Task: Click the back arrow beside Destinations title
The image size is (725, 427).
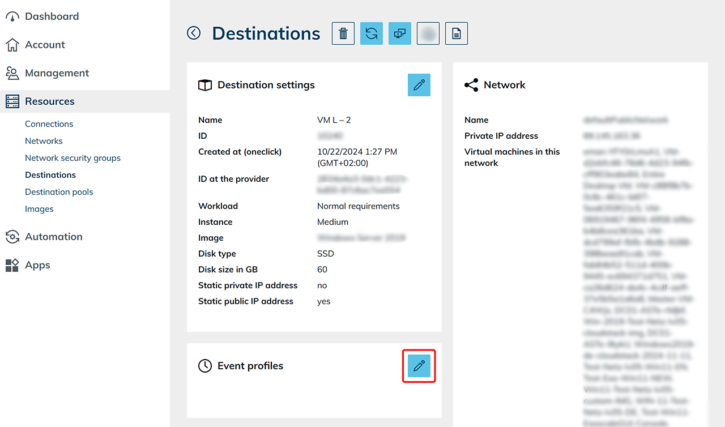Action: coord(194,33)
